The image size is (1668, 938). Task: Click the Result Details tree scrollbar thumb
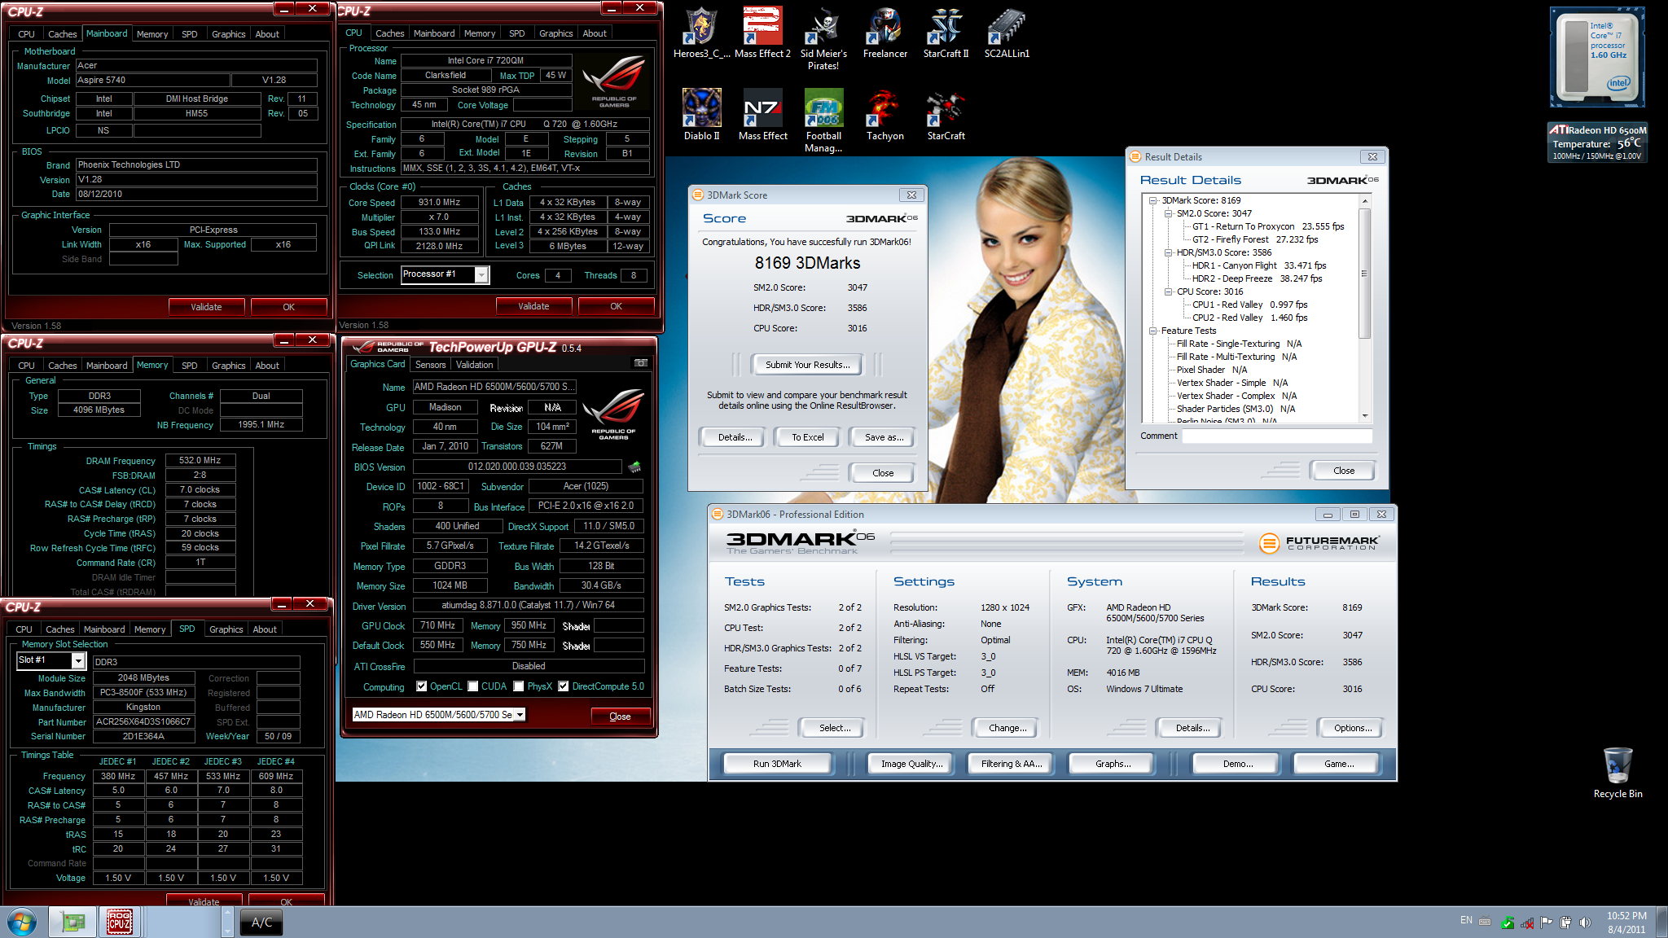pos(1364,273)
